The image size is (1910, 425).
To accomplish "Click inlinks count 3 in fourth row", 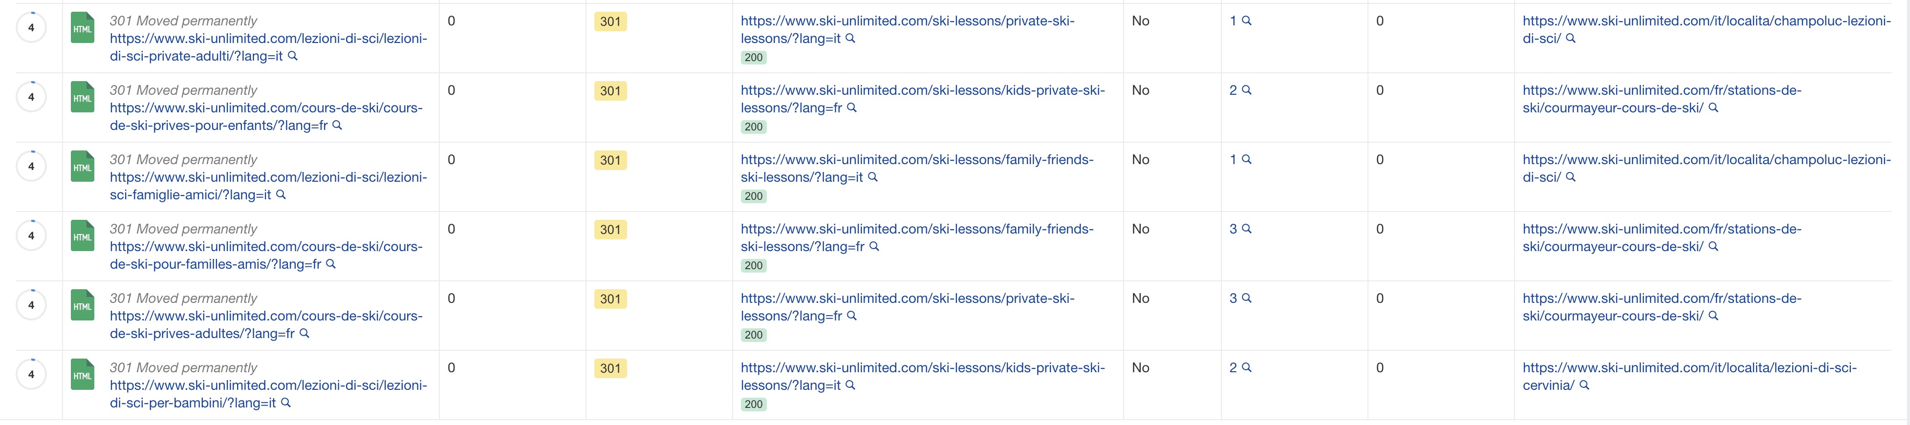I will [x=1233, y=229].
